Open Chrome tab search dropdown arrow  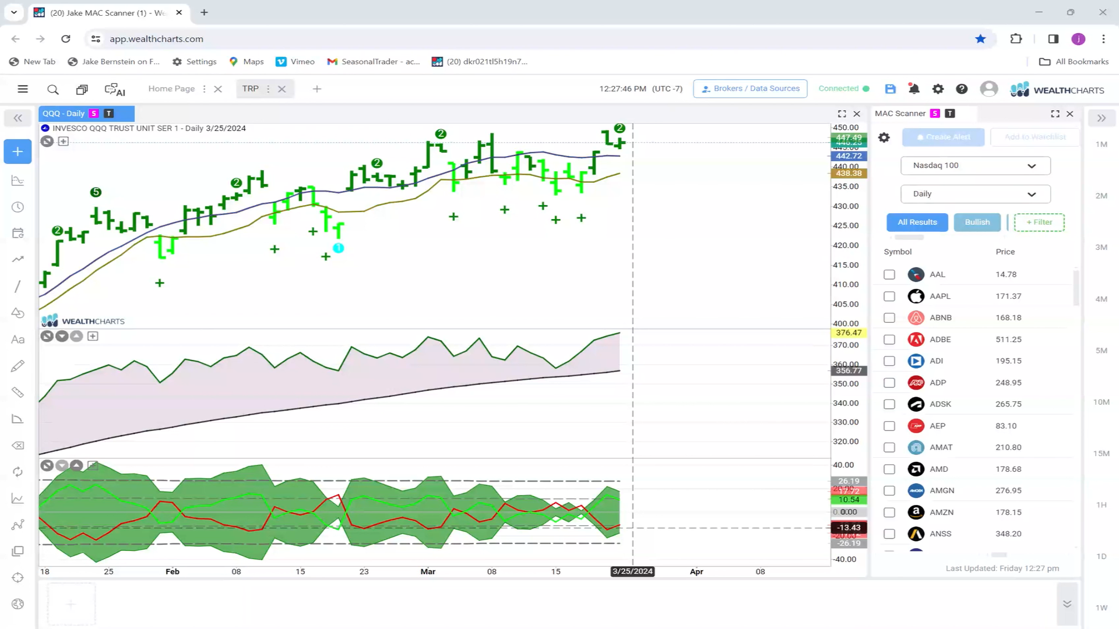pos(14,12)
